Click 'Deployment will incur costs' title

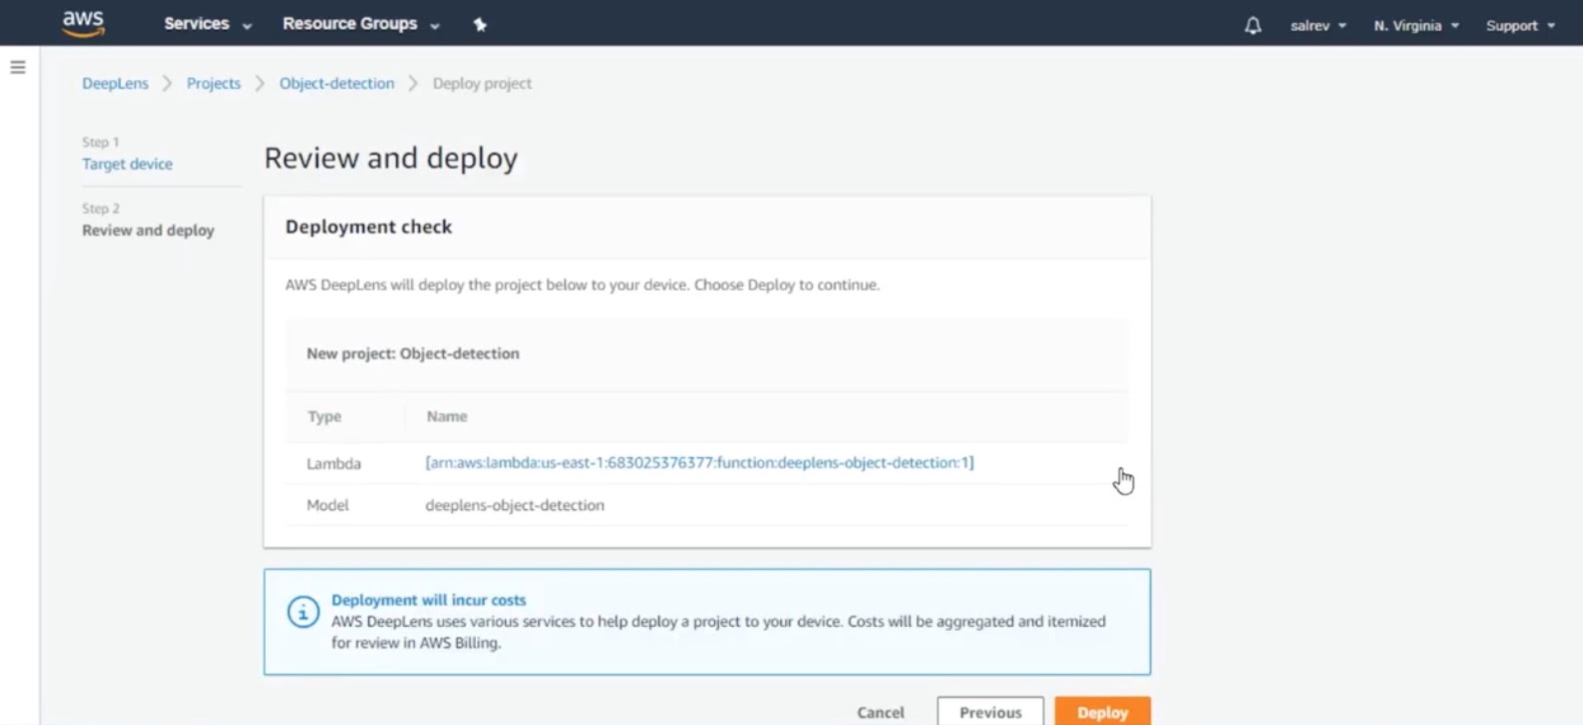coord(428,600)
